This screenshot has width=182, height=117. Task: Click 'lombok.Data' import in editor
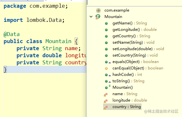click(44, 20)
